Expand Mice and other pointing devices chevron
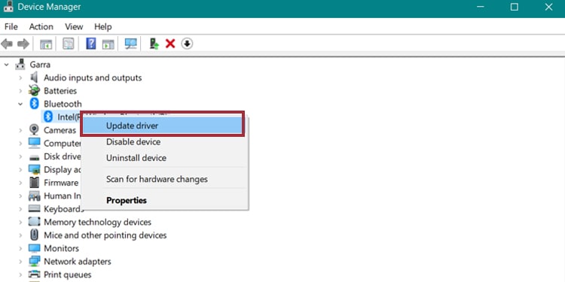Viewport: 565px width, 282px height. point(20,235)
